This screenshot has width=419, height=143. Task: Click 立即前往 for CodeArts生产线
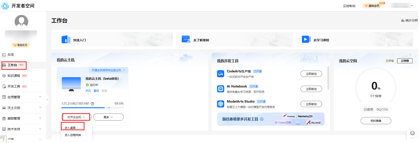pyautogui.click(x=311, y=74)
